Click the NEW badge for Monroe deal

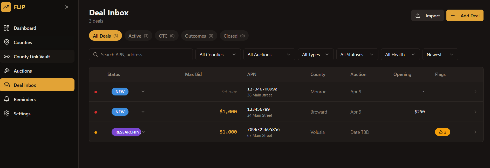(x=120, y=92)
